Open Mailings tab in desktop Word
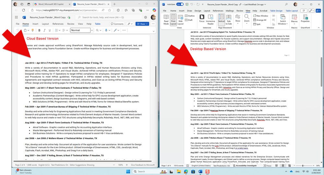 click(x=230, y=11)
